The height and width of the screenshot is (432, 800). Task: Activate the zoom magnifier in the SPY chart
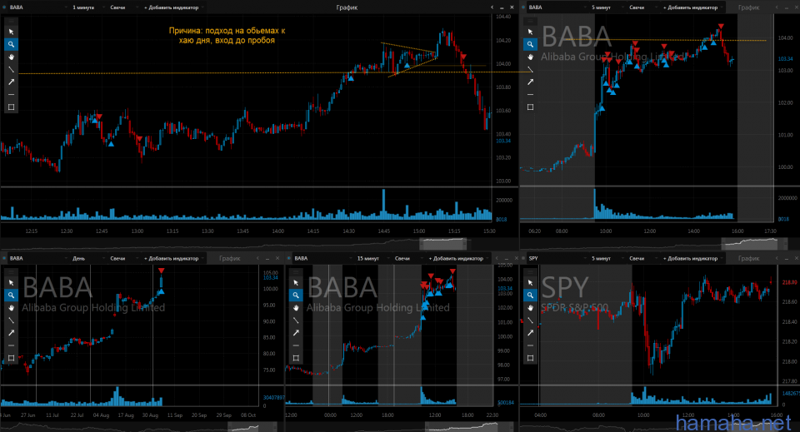[531, 295]
